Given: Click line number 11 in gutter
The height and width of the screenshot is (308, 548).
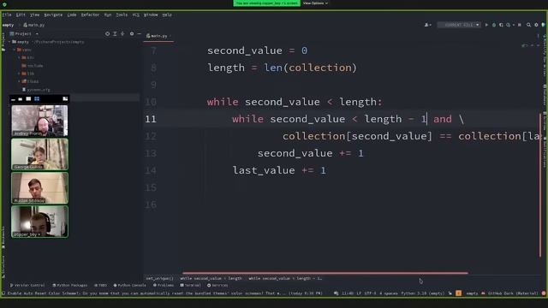Looking at the screenshot, I should pyautogui.click(x=151, y=119).
